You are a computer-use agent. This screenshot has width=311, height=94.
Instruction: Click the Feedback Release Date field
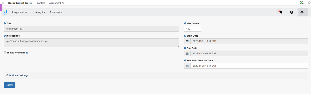pyautogui.click(x=249, y=66)
